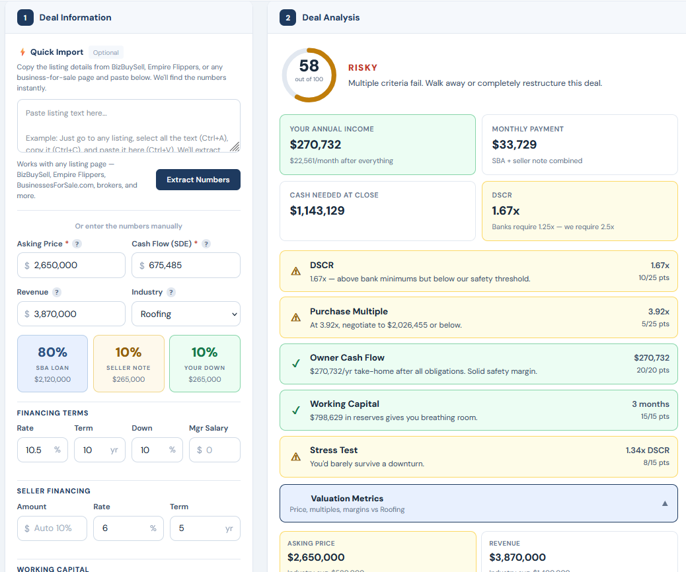Click inside the listing paste text area

[128, 127]
